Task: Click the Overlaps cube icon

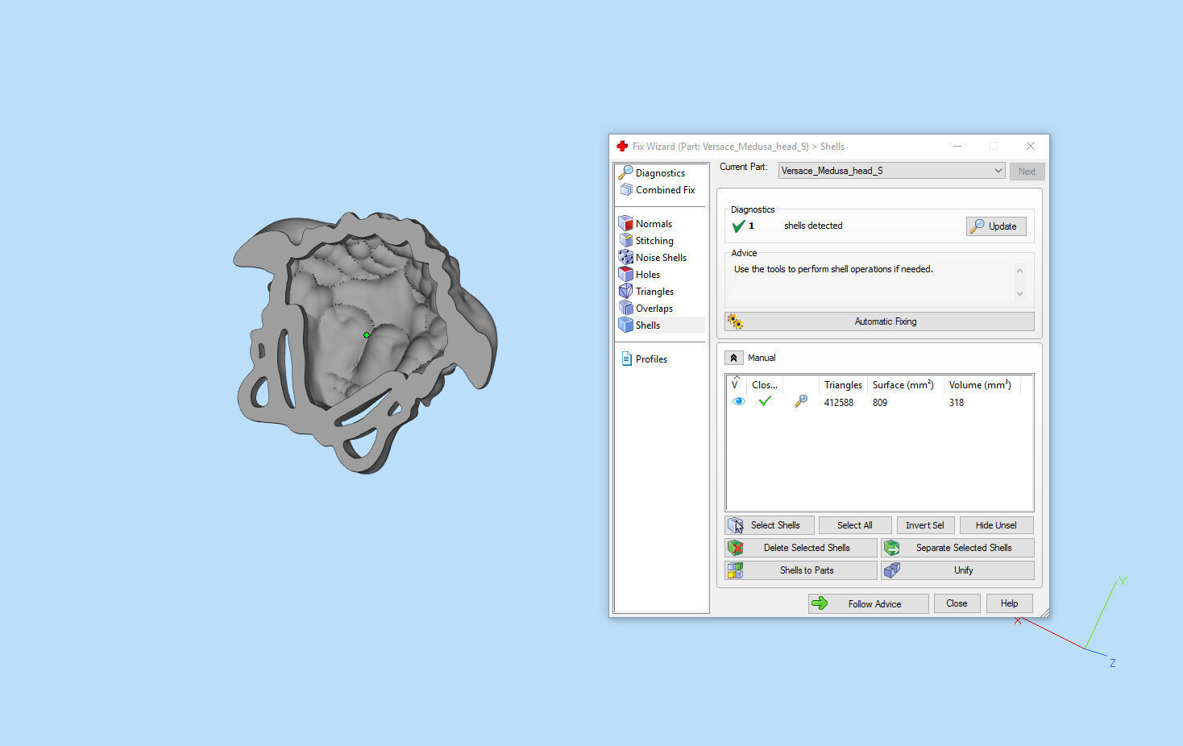Action: 625,308
